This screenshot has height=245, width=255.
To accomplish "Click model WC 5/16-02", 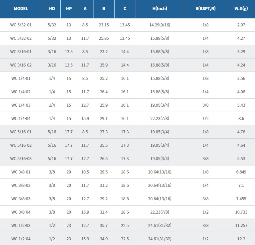I will tap(21, 145).
